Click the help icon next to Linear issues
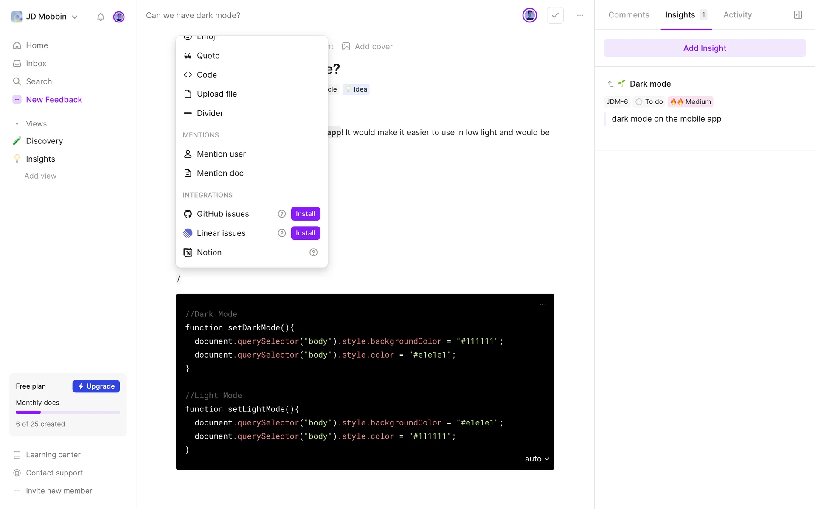The height and width of the screenshot is (509, 815). click(281, 233)
